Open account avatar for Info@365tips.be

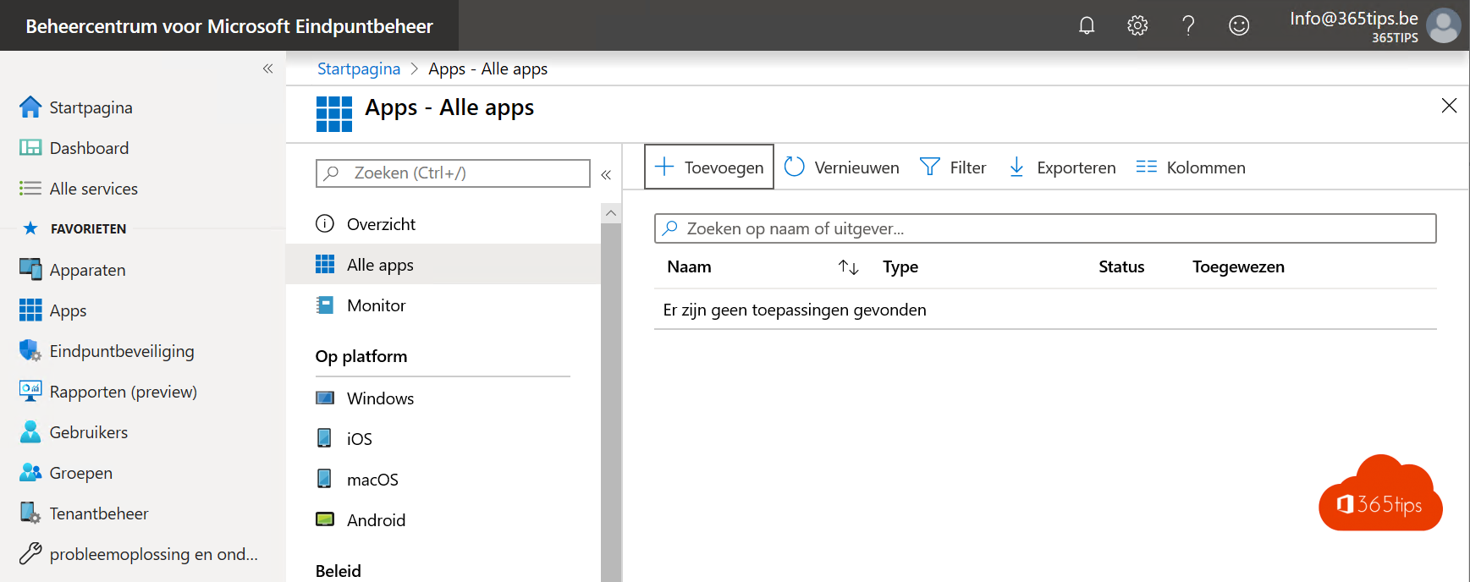click(1444, 25)
